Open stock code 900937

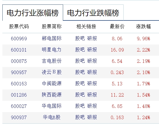(x=19, y=117)
